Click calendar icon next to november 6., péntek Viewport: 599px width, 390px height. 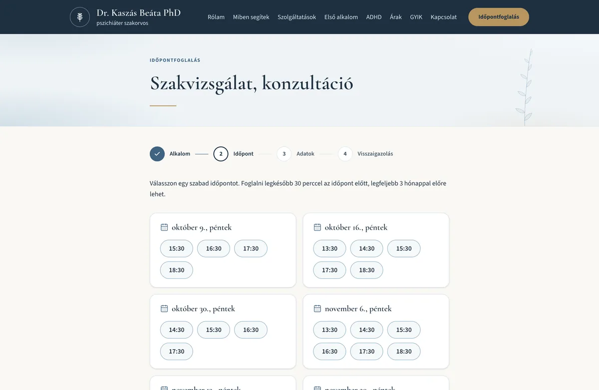[317, 308]
